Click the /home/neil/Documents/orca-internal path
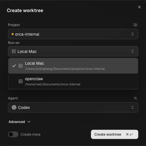Screen dimensions: 146x146 pos(52,84)
